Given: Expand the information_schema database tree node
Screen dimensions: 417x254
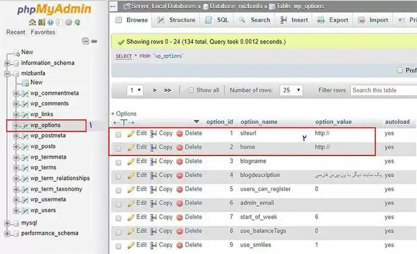Looking at the screenshot, I should point(7,63).
